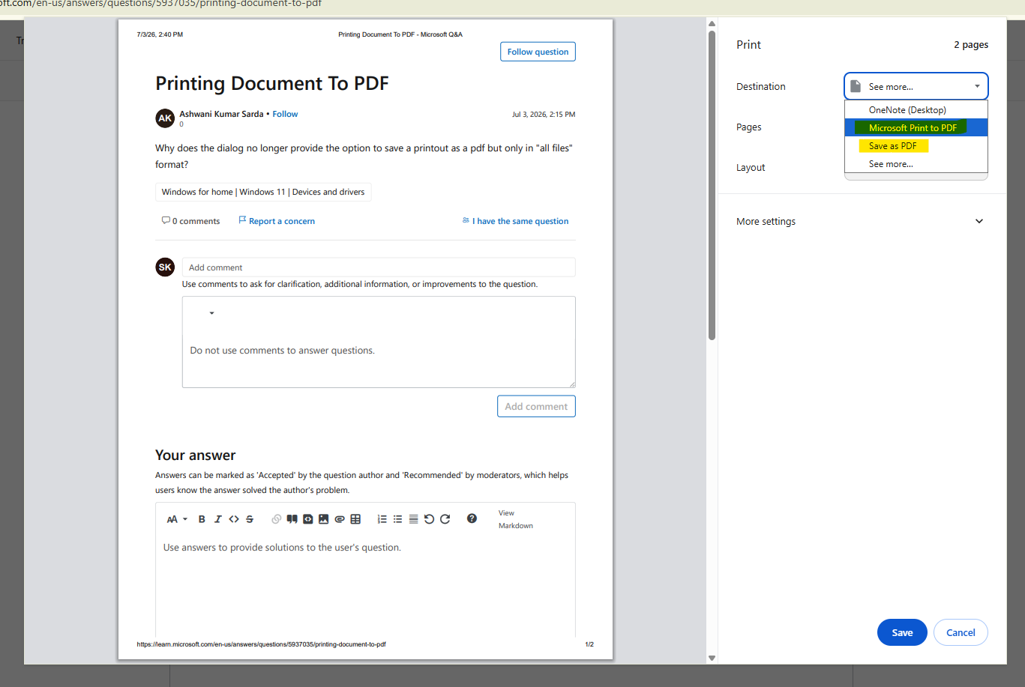Click the Add comment text field
The width and height of the screenshot is (1025, 687).
click(379, 267)
